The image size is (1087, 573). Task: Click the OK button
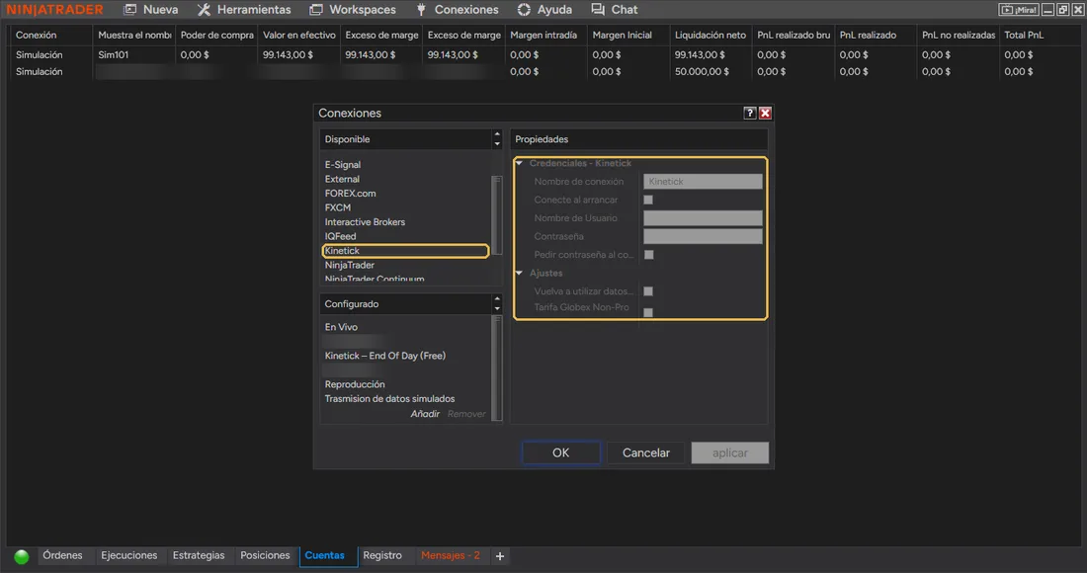pyautogui.click(x=561, y=453)
